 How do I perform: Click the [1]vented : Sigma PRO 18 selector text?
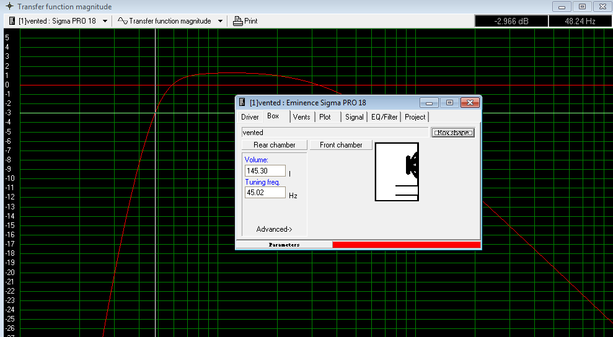pos(57,21)
